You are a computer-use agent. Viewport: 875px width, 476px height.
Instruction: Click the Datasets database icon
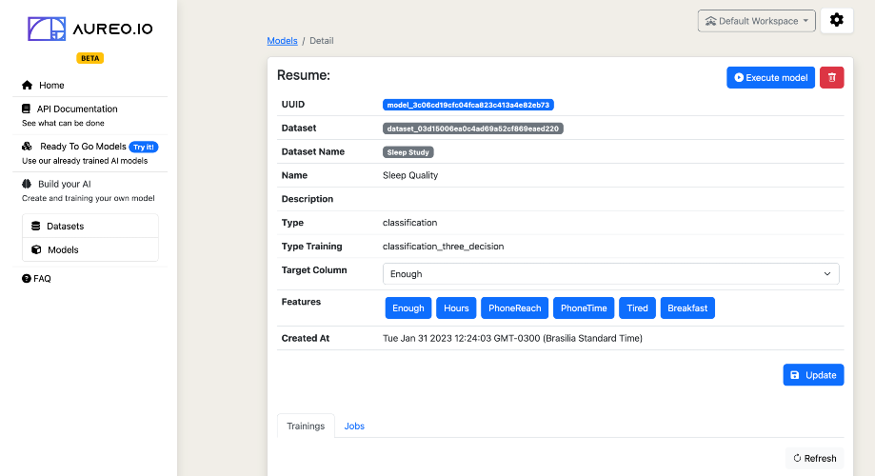pos(36,226)
